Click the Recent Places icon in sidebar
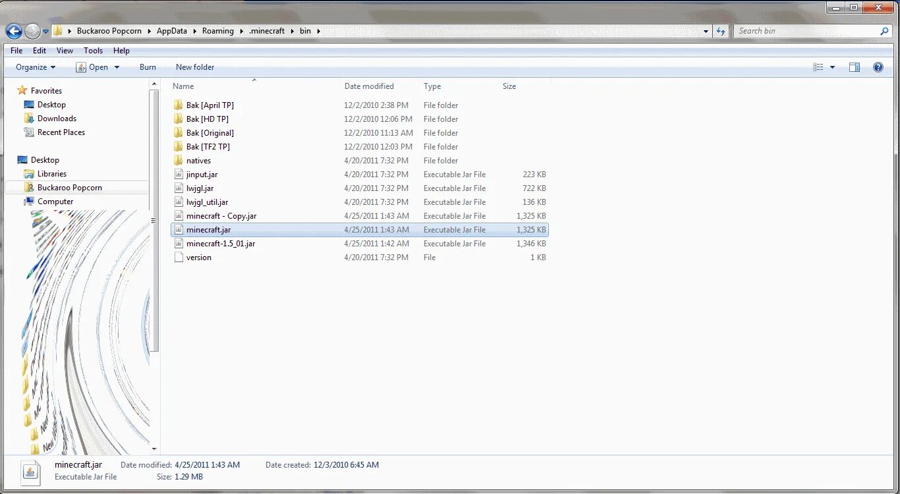The width and height of the screenshot is (900, 494). [x=29, y=132]
